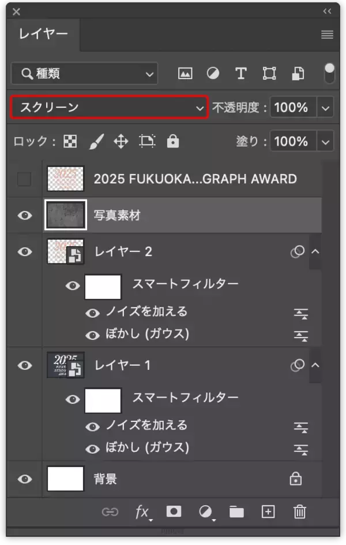Image resolution: width=346 pixels, height=545 pixels.
Task: Select the 2025 FUKUOKA...GRAPH AWARD layer name
Action: [195, 179]
